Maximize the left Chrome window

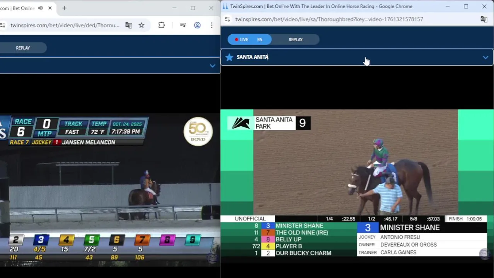click(x=193, y=8)
